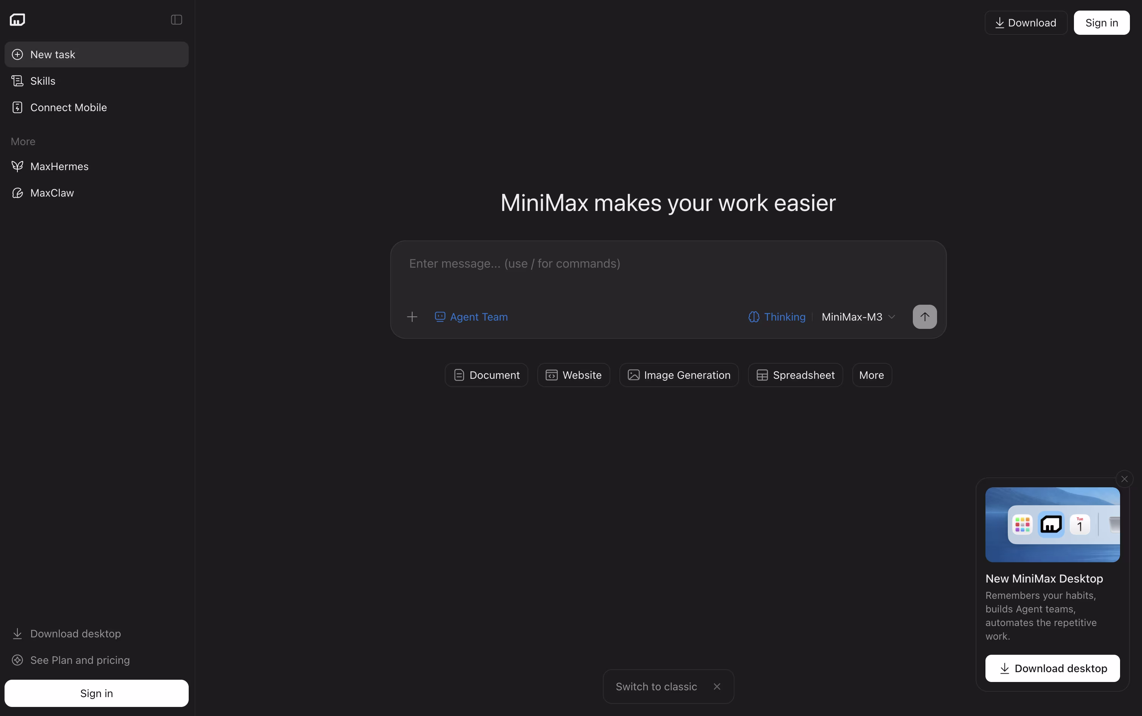Open Connect Mobile
Viewport: 1142px width, 716px height.
(97, 107)
